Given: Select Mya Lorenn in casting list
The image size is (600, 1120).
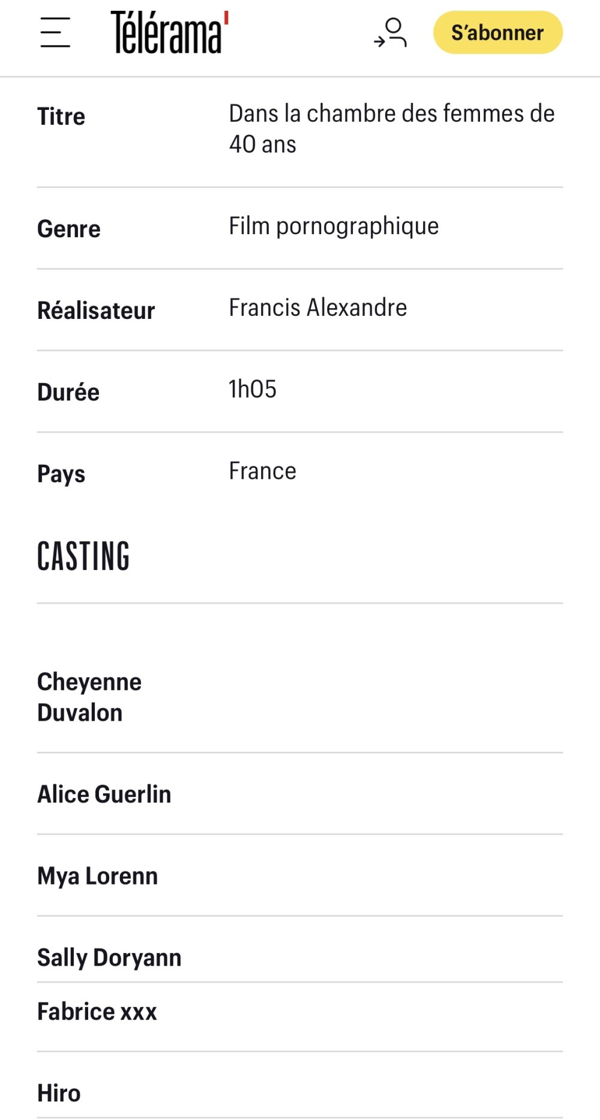Looking at the screenshot, I should (x=98, y=876).
